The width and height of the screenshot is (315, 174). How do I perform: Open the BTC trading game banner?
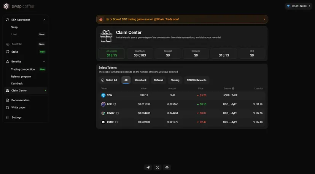[182, 19]
